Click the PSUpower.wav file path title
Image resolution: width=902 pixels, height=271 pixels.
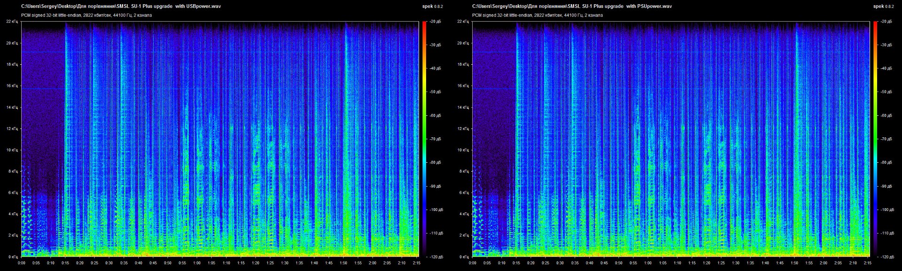point(572,7)
